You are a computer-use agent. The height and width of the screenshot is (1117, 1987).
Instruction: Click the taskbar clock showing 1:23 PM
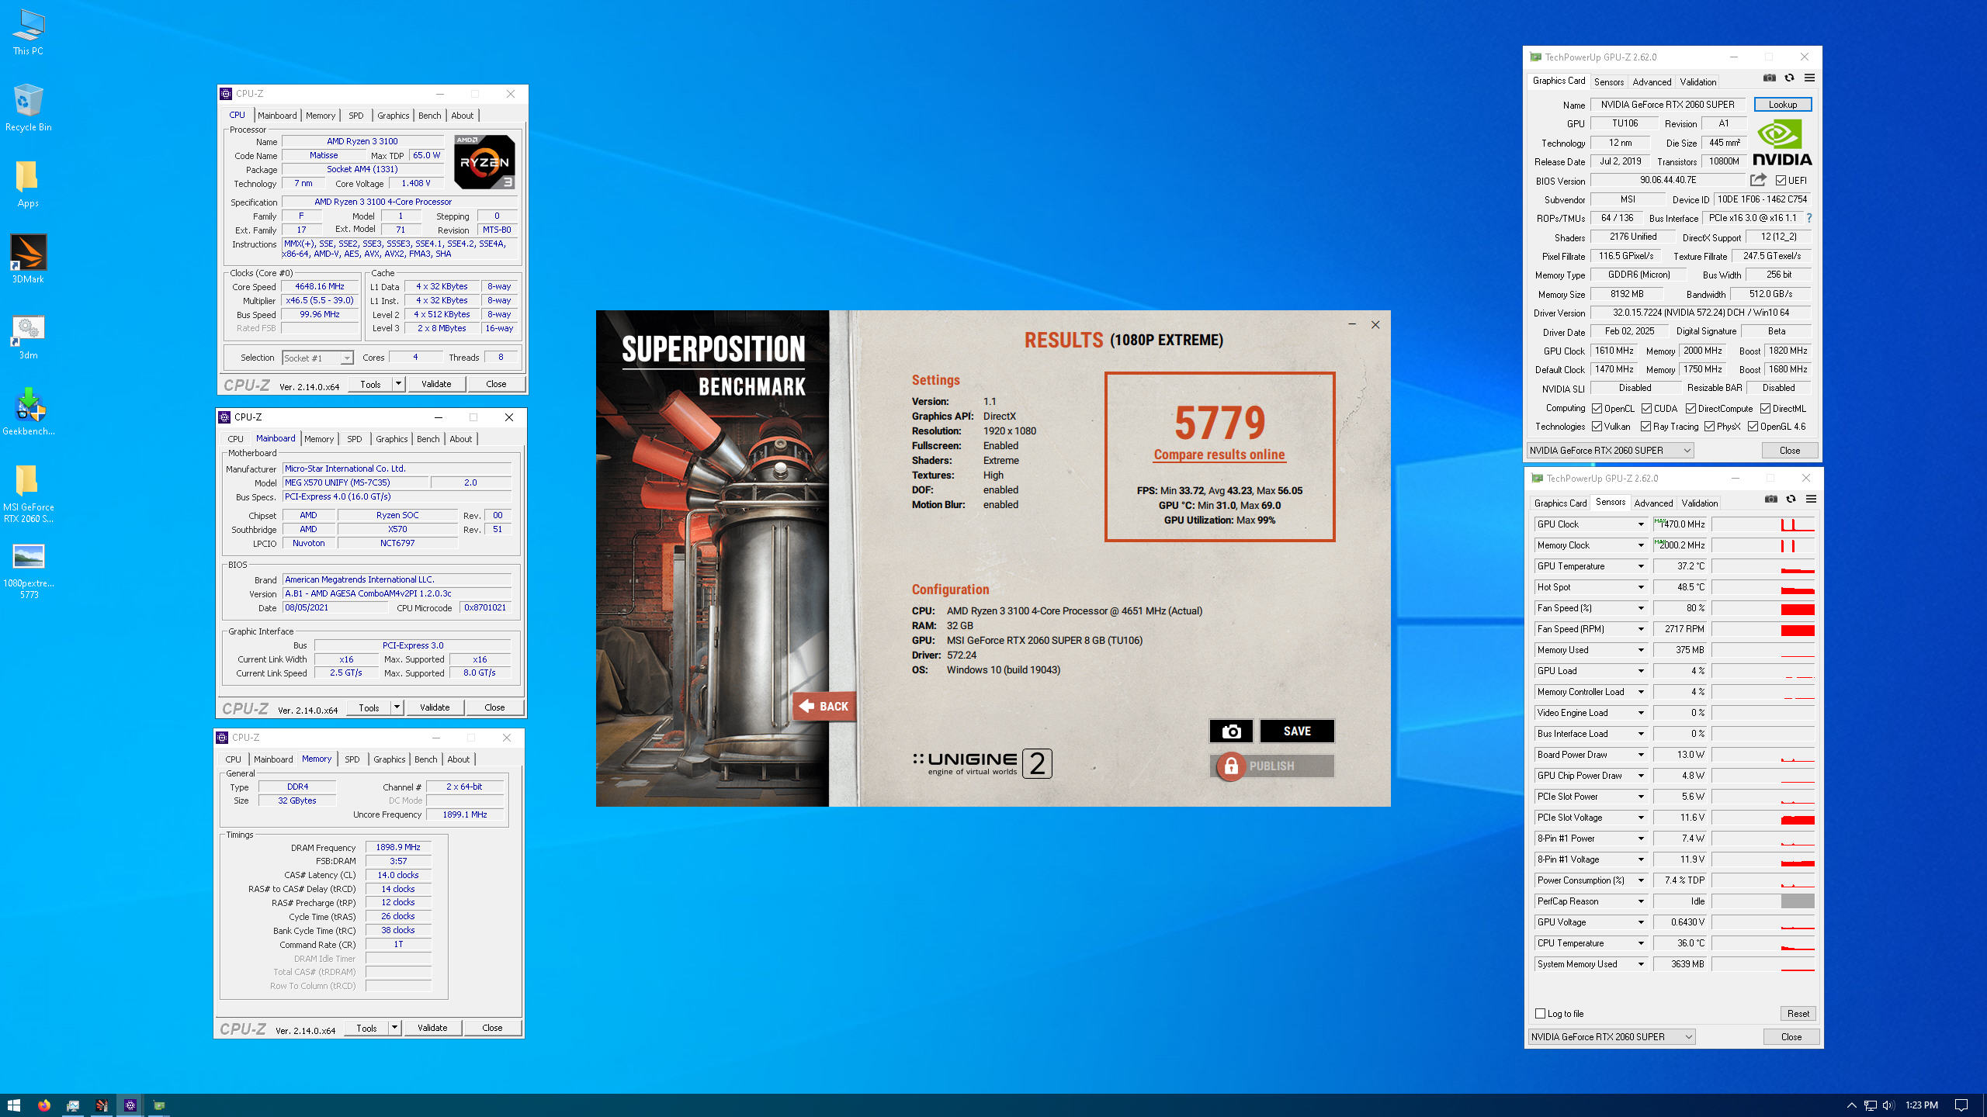tap(1921, 1105)
